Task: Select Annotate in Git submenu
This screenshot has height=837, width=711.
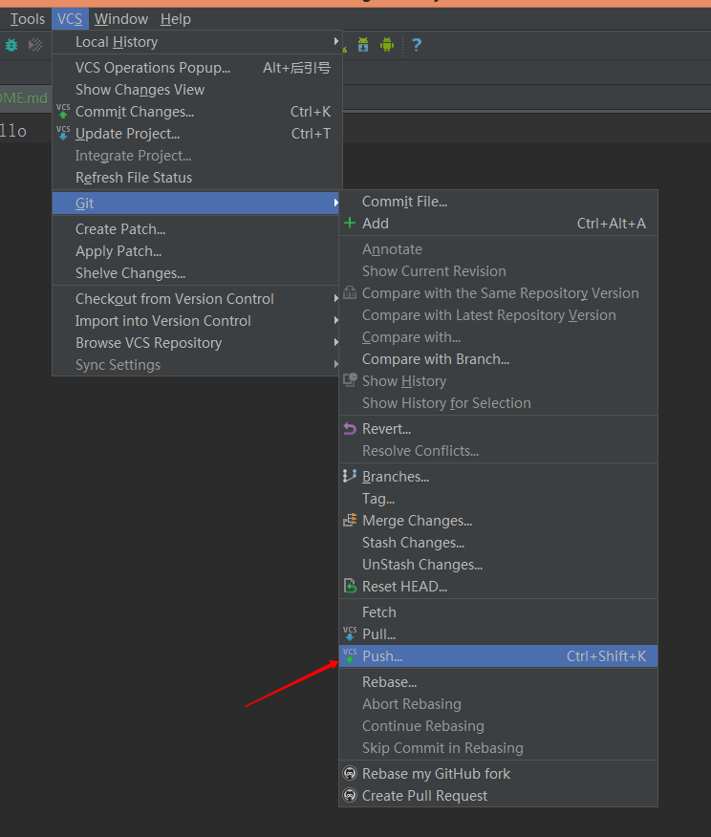Action: pyautogui.click(x=498, y=249)
